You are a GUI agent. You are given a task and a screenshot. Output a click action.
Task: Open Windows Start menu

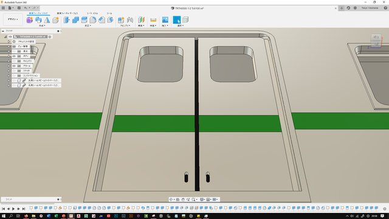(x=4, y=216)
